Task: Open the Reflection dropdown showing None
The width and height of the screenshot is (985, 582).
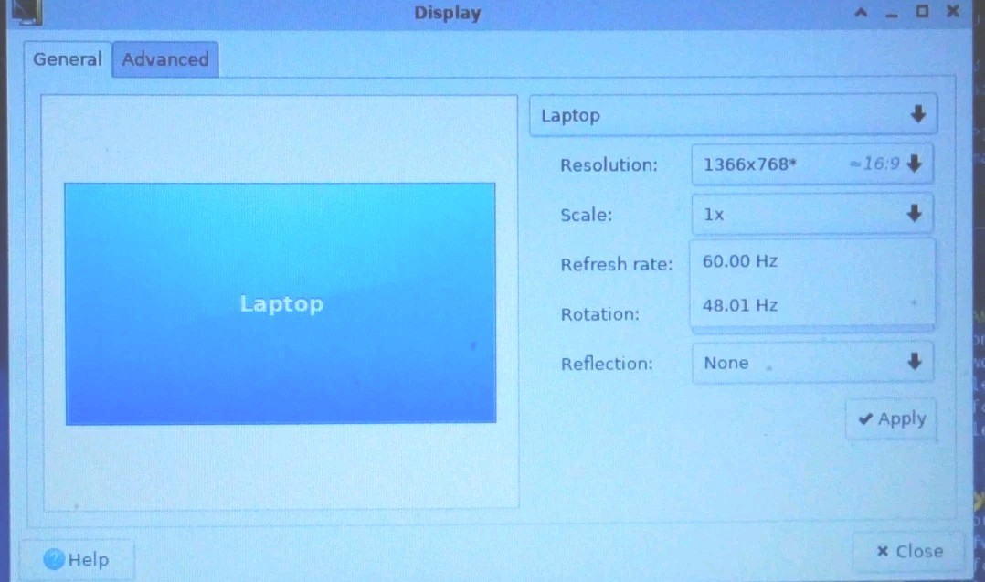Action: (812, 363)
